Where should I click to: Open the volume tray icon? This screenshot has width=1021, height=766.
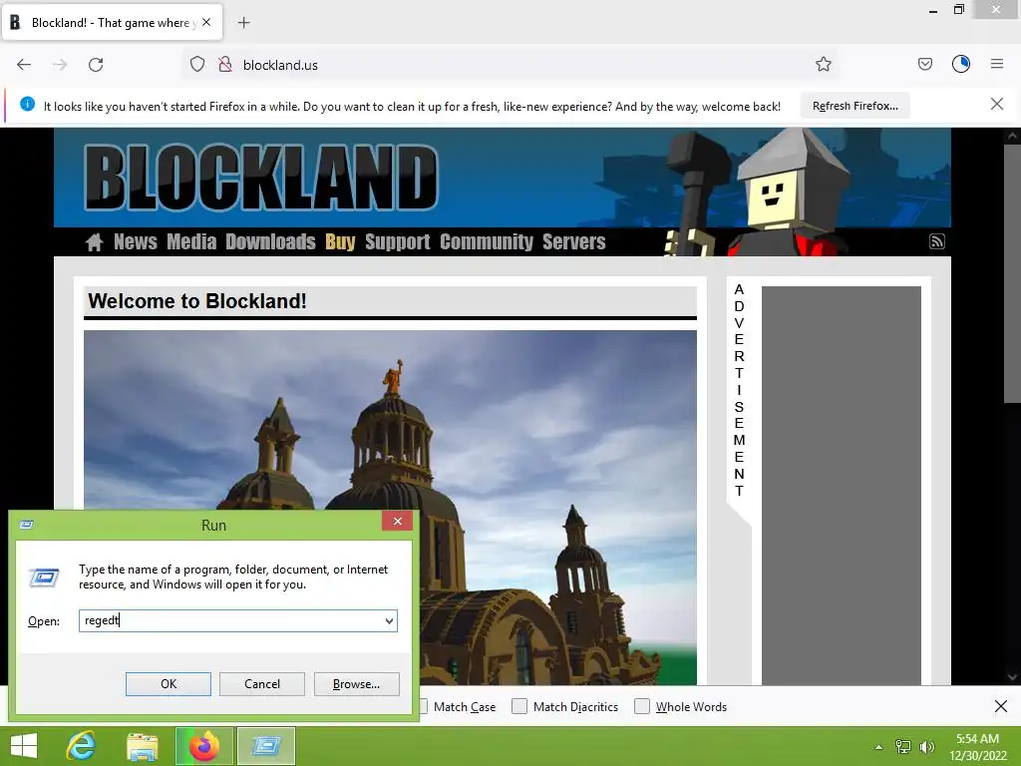(x=926, y=747)
